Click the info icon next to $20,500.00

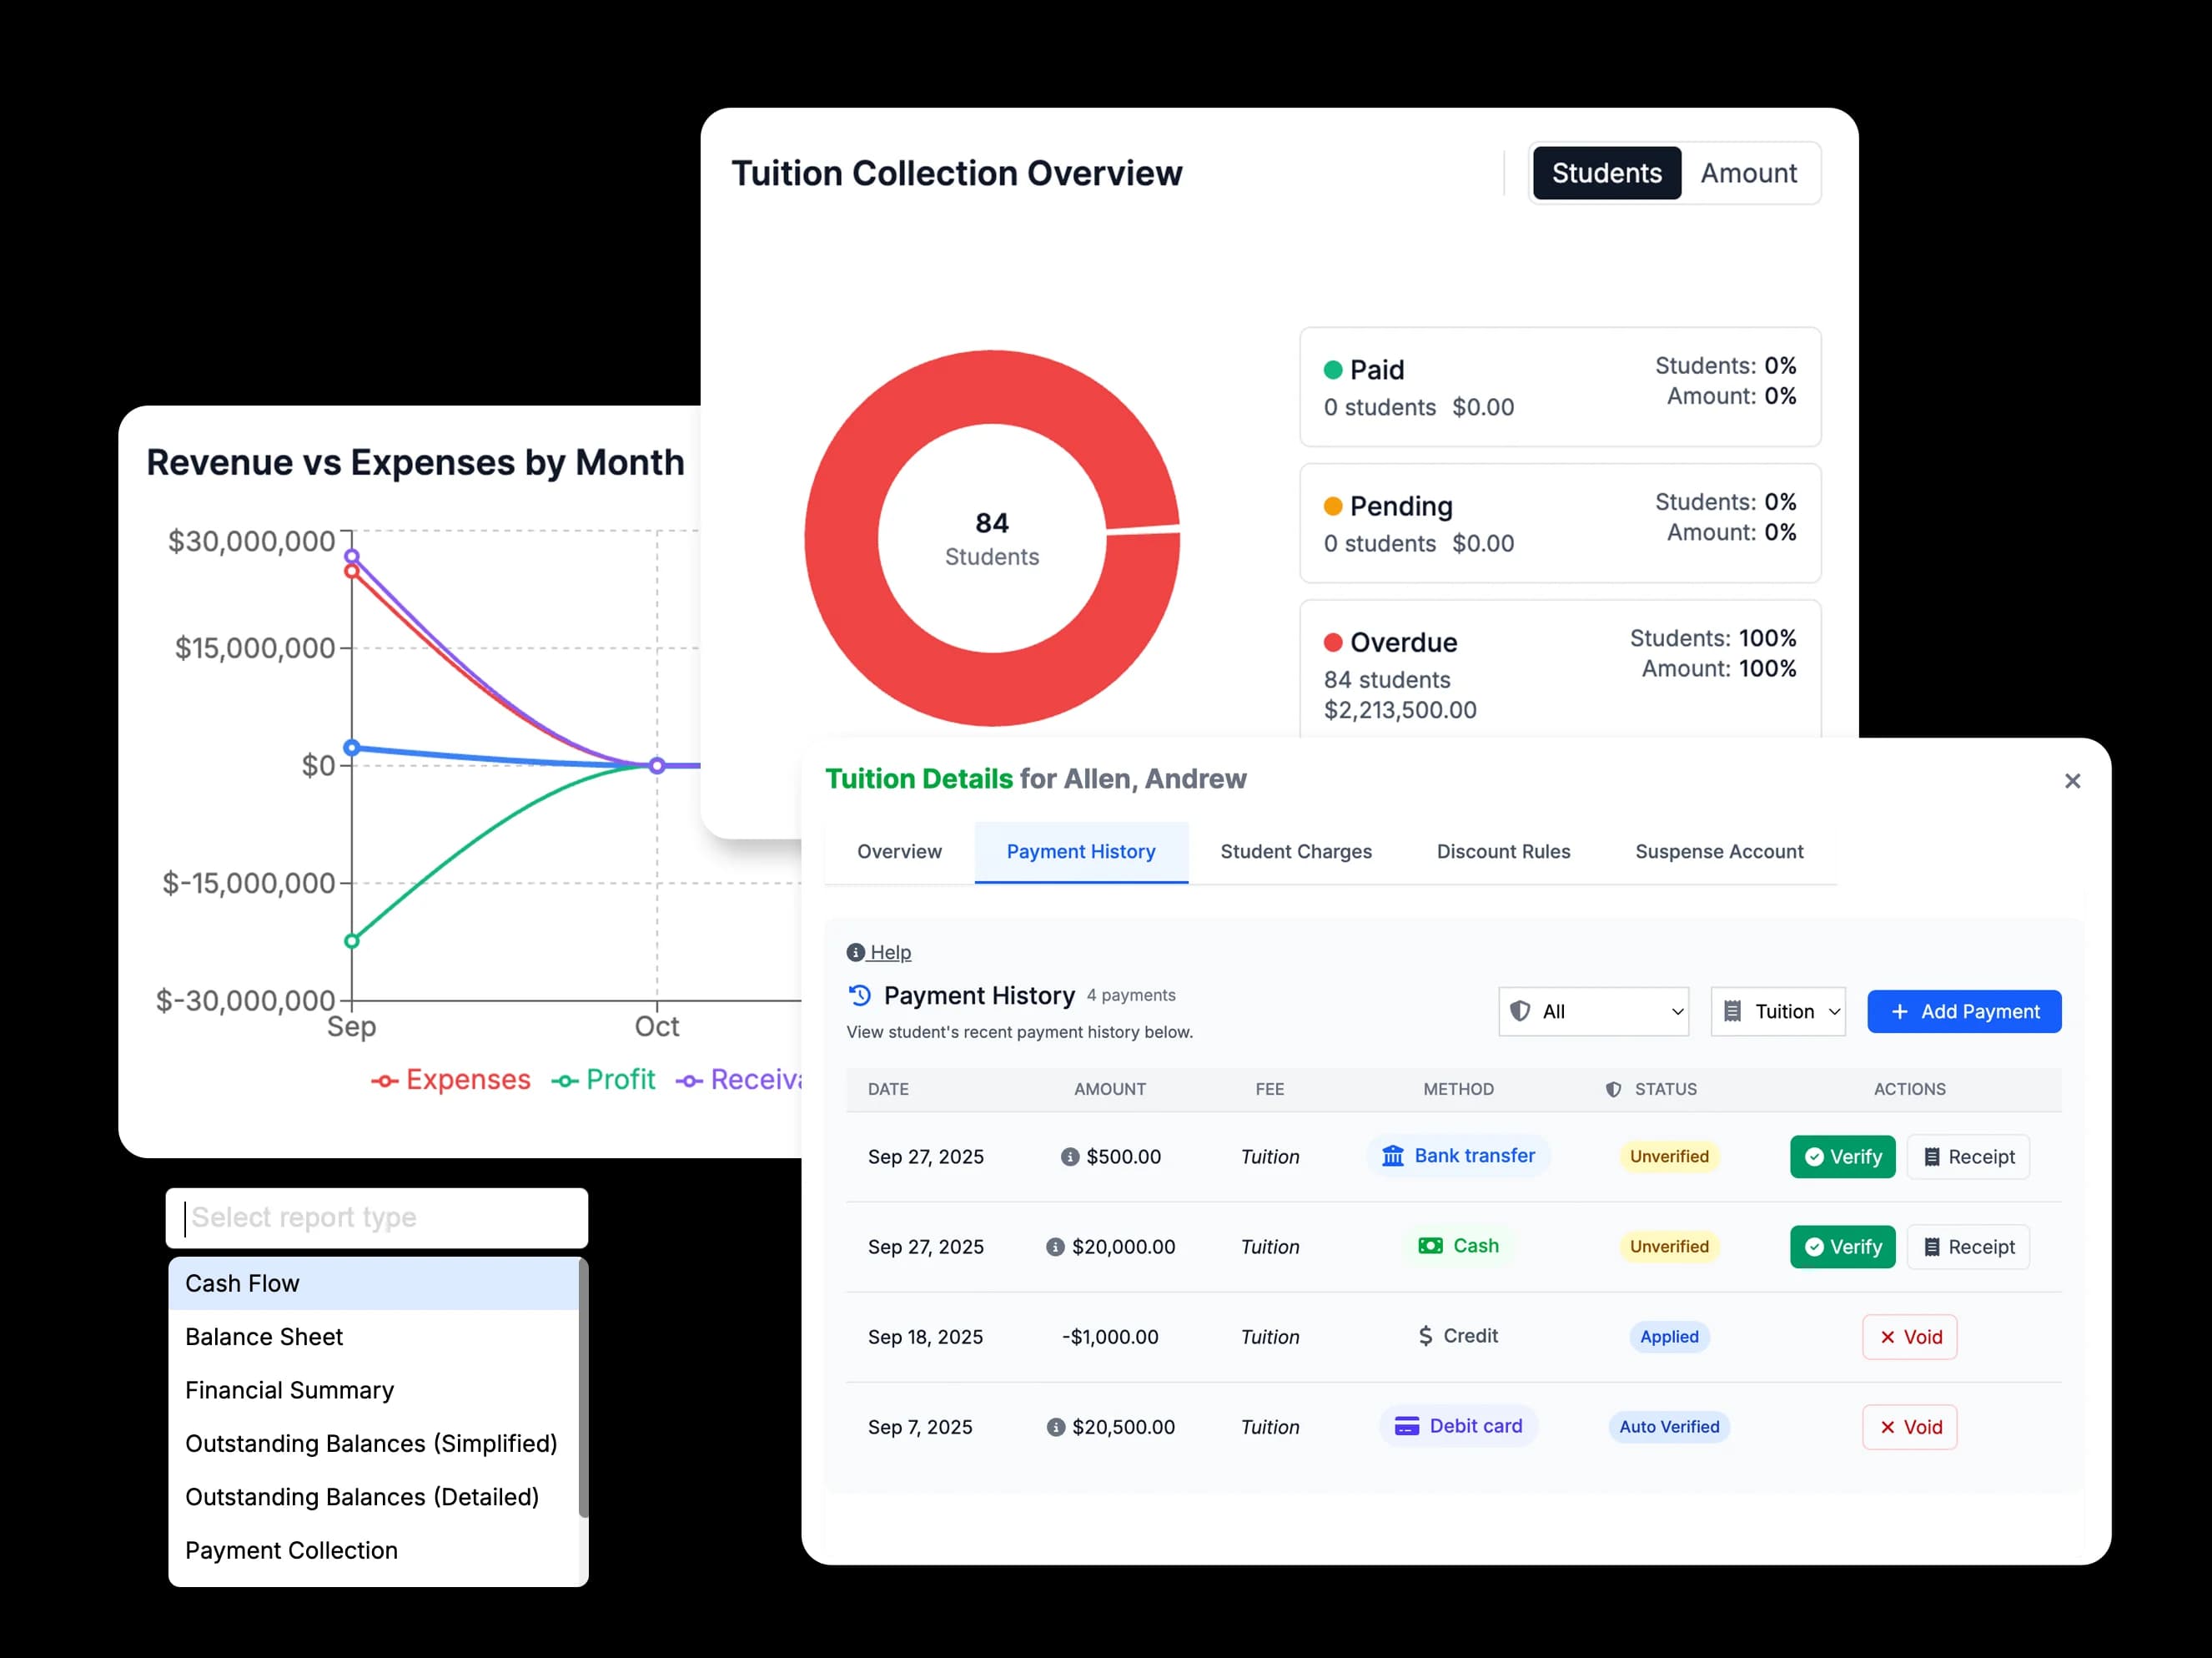(x=1055, y=1427)
